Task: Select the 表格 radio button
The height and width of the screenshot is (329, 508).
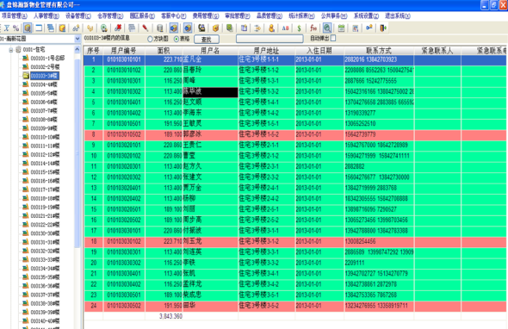Action: (177, 39)
